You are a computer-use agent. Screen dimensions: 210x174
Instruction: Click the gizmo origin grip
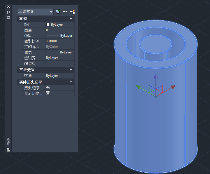156,97
